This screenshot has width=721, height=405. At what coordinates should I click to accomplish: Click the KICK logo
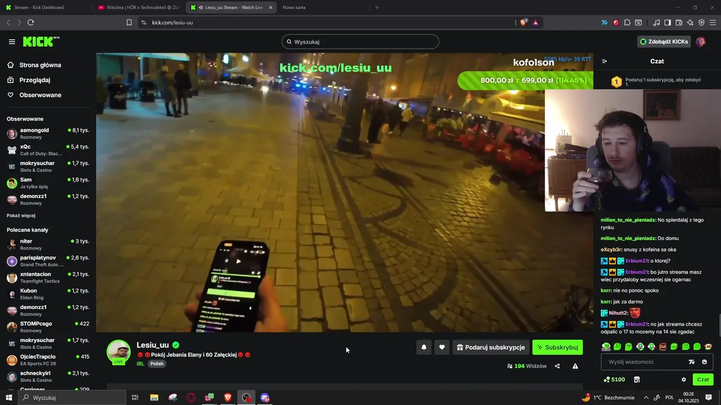[41, 42]
